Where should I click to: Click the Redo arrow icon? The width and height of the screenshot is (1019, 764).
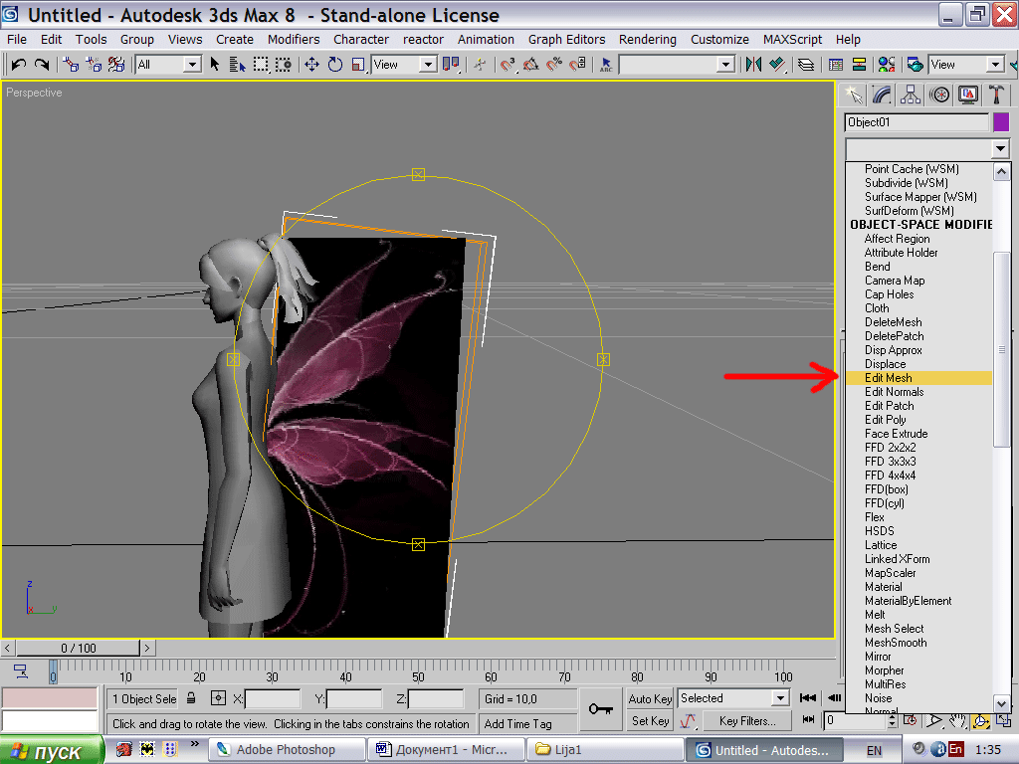(x=42, y=65)
